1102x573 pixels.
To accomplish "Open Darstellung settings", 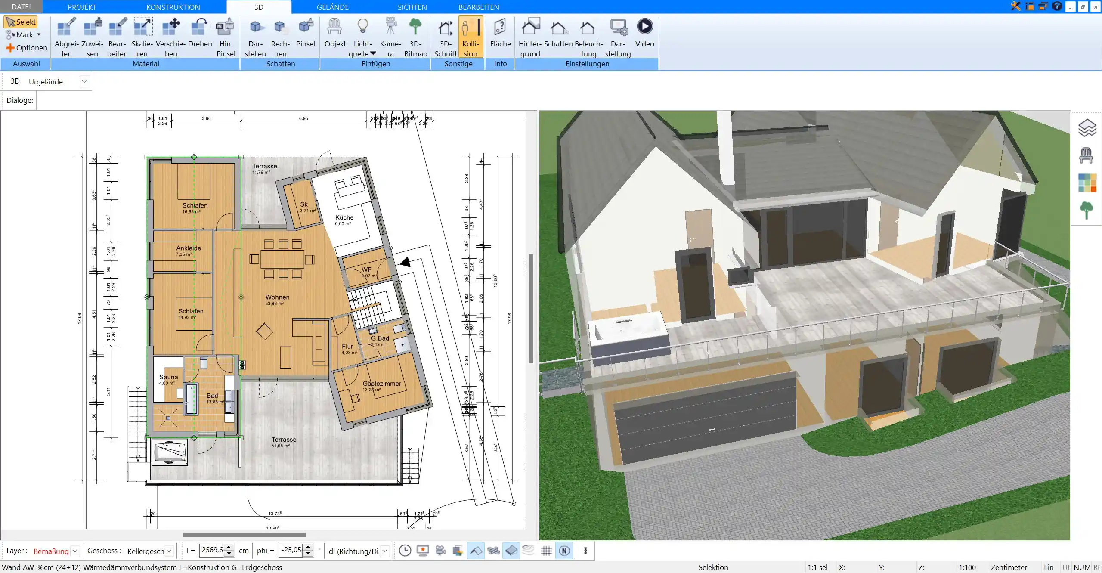I will tap(618, 37).
